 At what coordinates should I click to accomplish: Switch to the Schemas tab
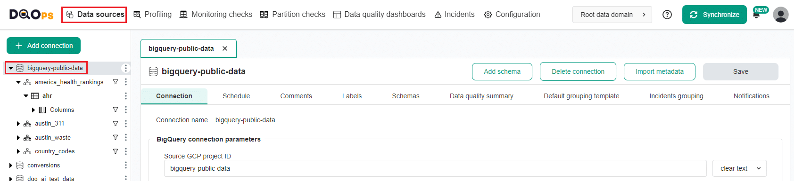pyautogui.click(x=405, y=96)
